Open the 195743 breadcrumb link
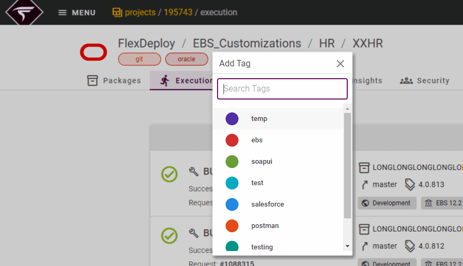 coord(178,12)
